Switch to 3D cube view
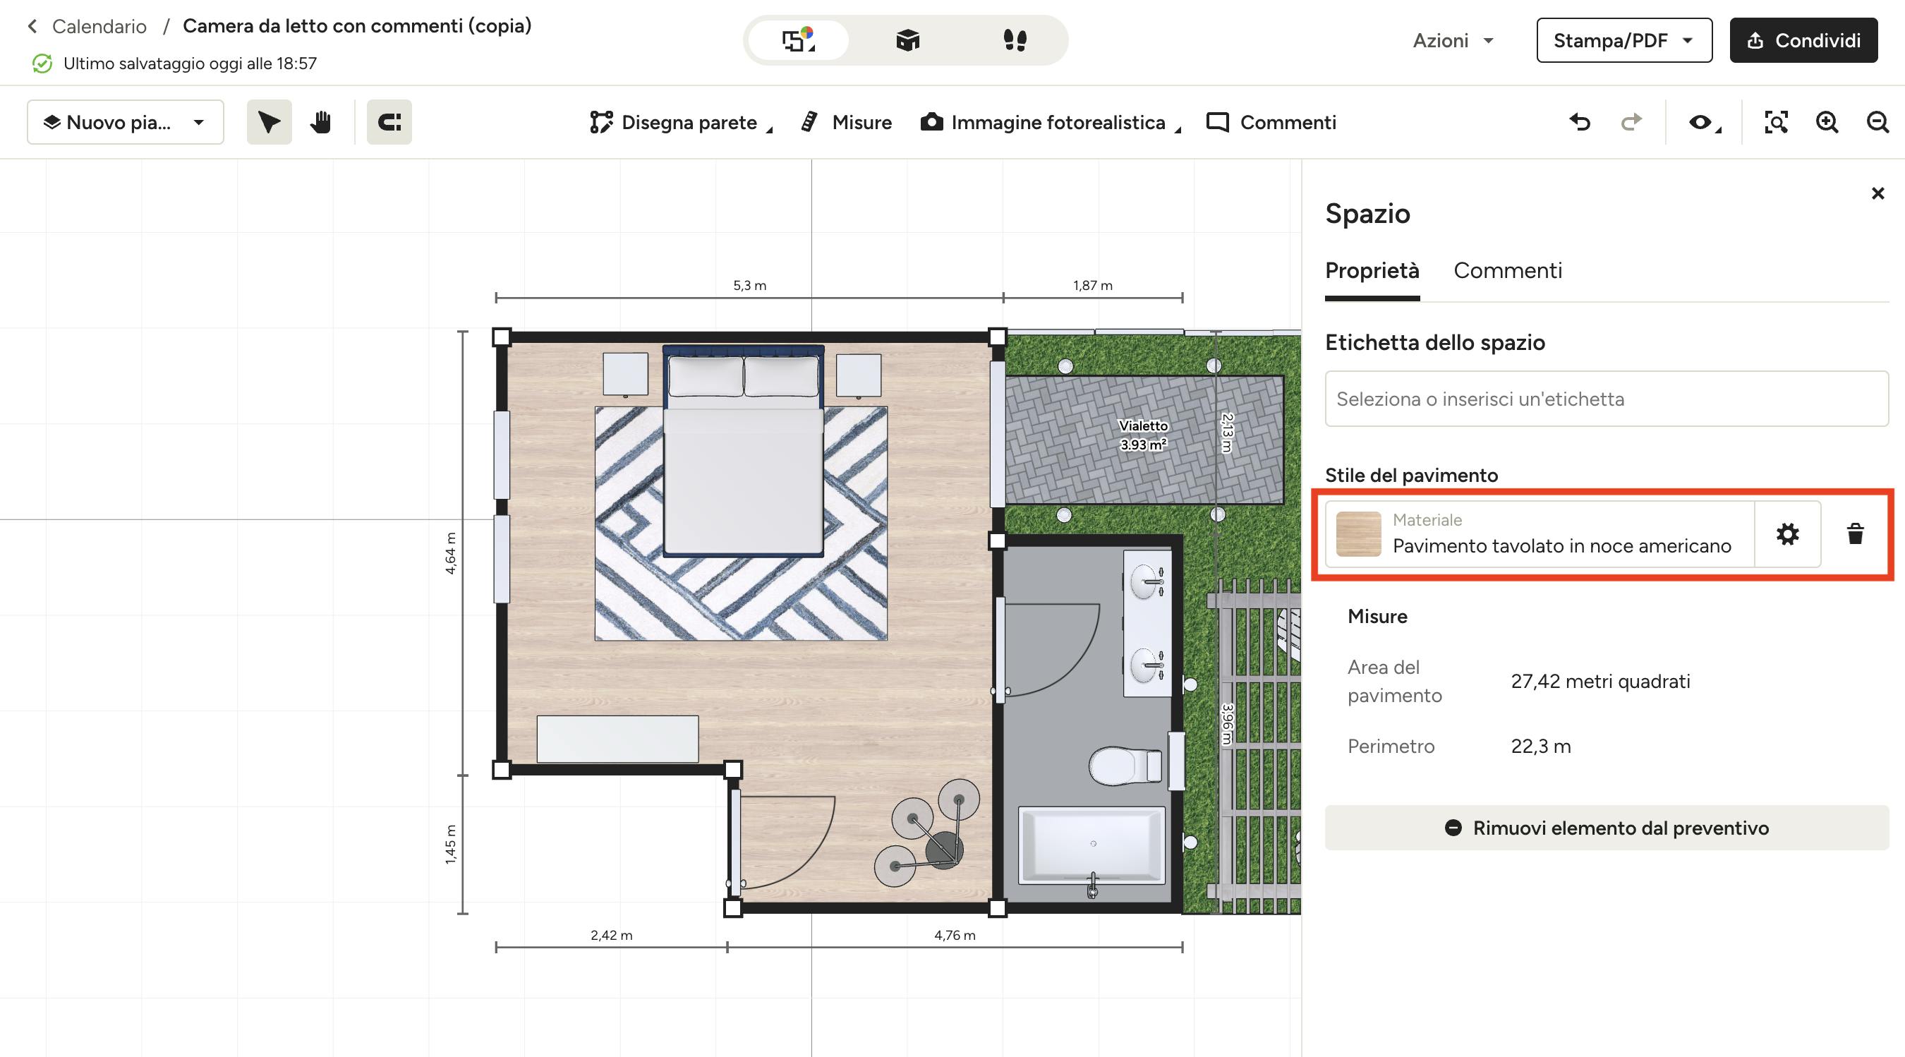 tap(907, 40)
